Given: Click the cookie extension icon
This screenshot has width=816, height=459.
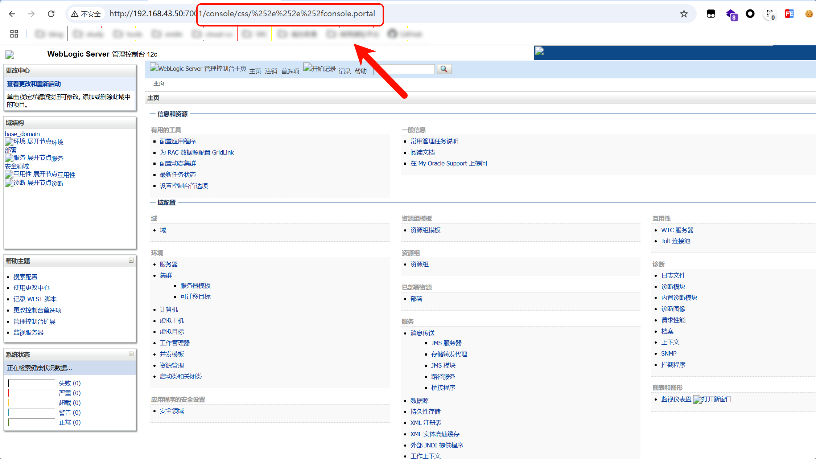Looking at the screenshot, I should point(808,14).
